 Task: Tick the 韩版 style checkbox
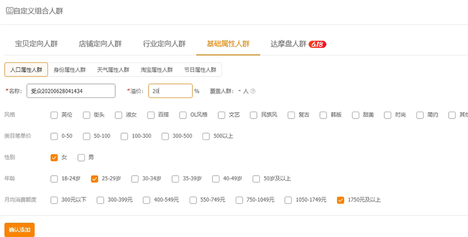point(324,114)
